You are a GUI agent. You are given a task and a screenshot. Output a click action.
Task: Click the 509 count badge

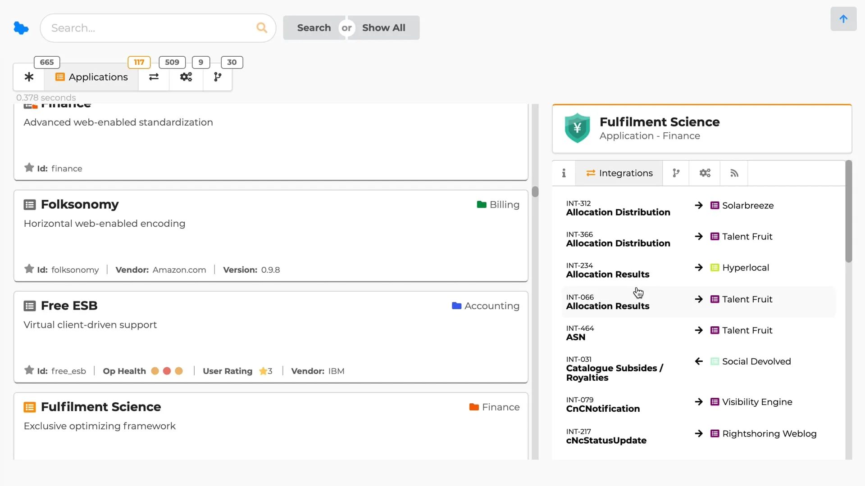tap(172, 62)
